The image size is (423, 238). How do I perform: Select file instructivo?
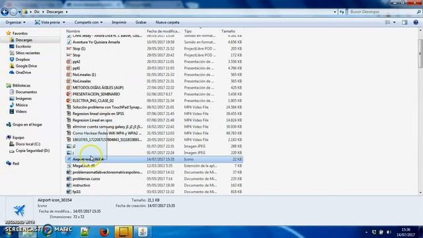tap(81, 185)
